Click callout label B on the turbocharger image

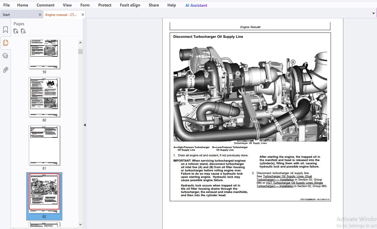[293, 62]
